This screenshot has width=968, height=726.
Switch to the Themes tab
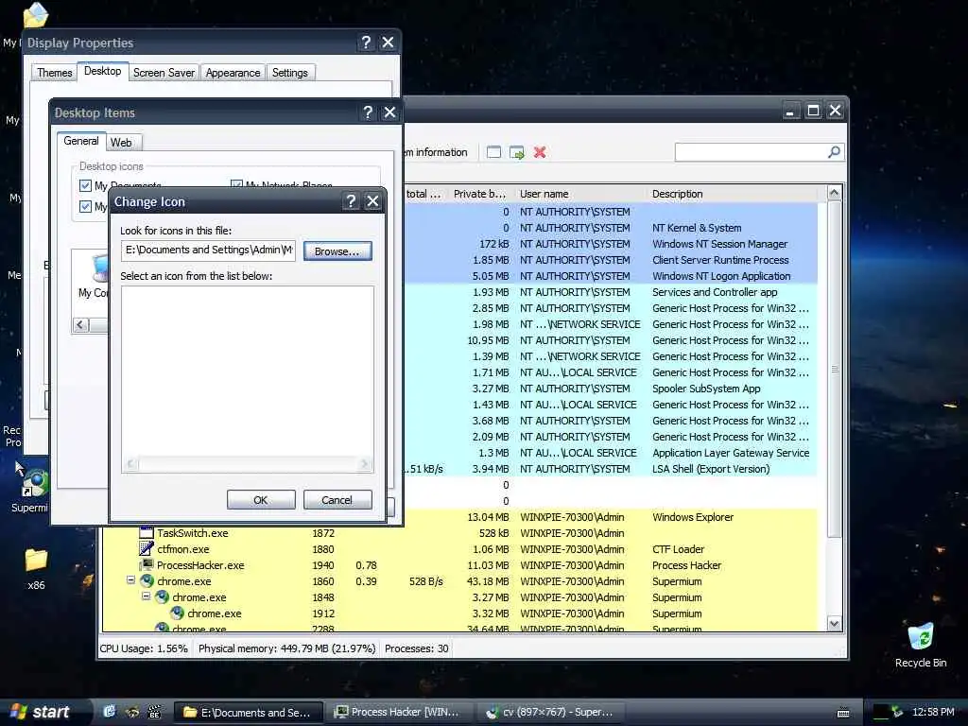(x=54, y=73)
